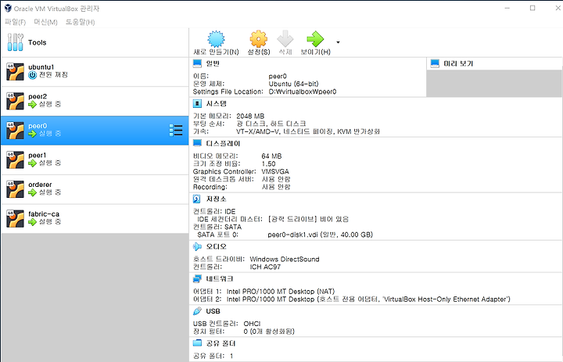Screen dimensions: 563x362
Task: Click the VMSVGA graphics controller value
Action: pyautogui.click(x=275, y=172)
